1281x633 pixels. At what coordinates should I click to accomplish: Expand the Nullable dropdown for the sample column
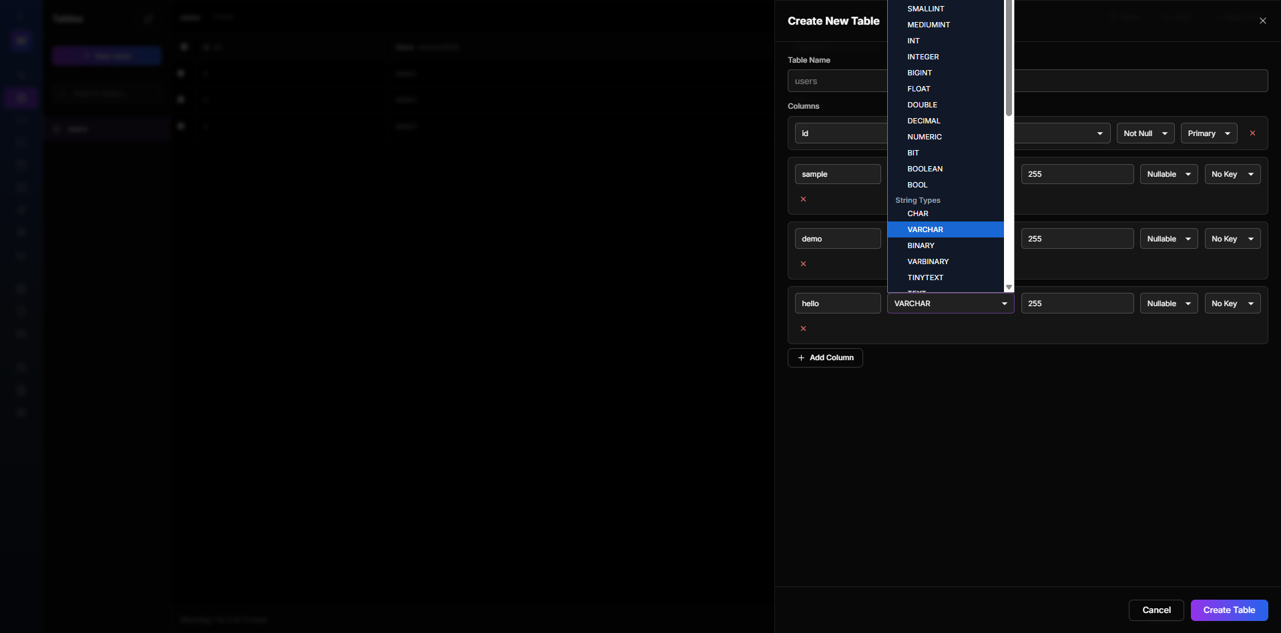(x=1168, y=173)
